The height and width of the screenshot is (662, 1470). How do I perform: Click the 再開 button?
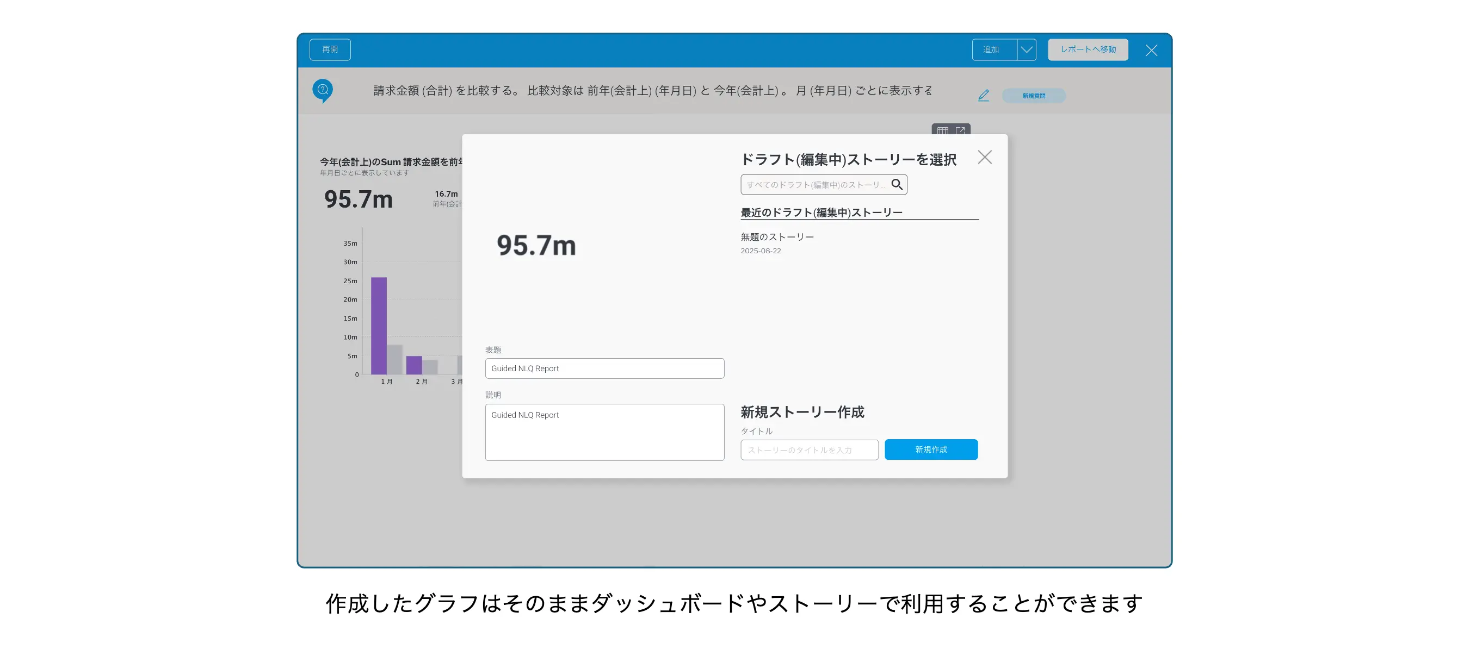pyautogui.click(x=330, y=49)
